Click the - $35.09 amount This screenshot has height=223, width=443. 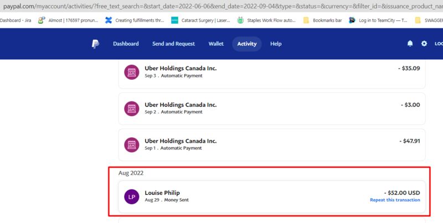tap(409, 68)
